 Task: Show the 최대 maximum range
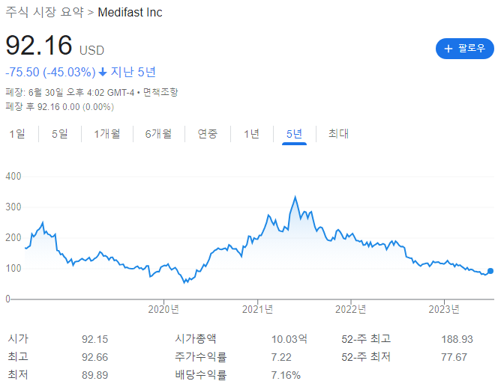tap(338, 134)
